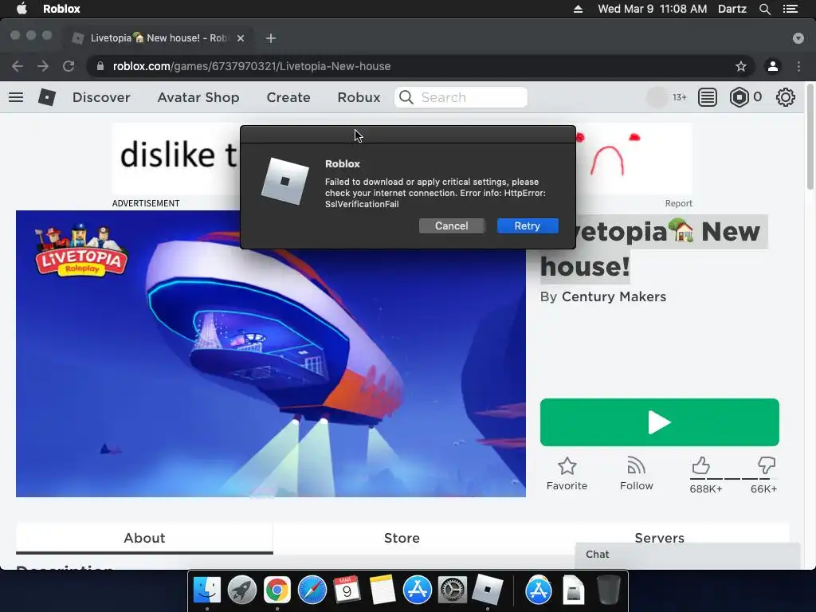Image resolution: width=816 pixels, height=612 pixels.
Task: Open System Preferences from the Dock
Action: coord(453,590)
